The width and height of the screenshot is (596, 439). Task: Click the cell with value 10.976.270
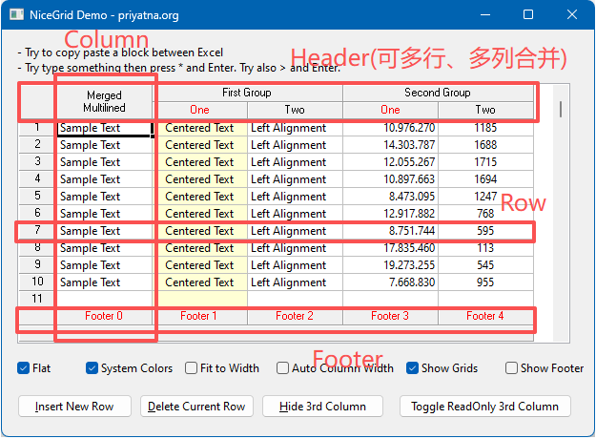[x=390, y=128]
